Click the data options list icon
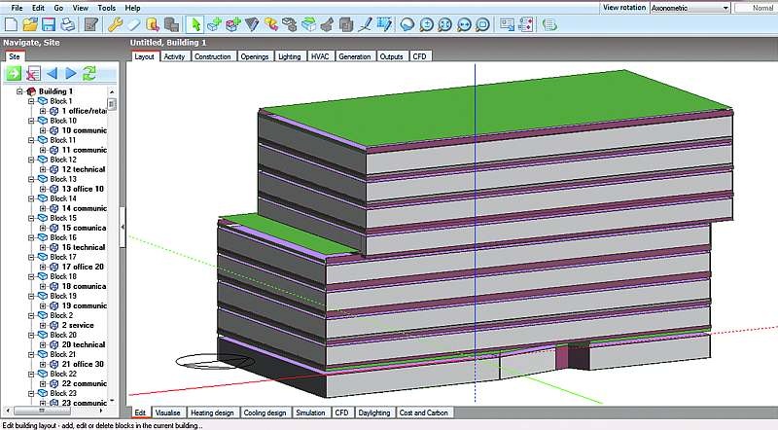778x430 pixels. point(526,23)
